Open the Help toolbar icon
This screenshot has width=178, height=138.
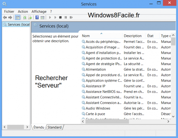coord(37,17)
